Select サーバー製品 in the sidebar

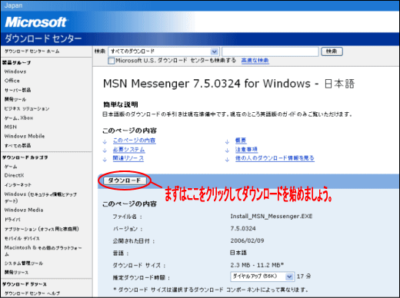[x=18, y=90]
